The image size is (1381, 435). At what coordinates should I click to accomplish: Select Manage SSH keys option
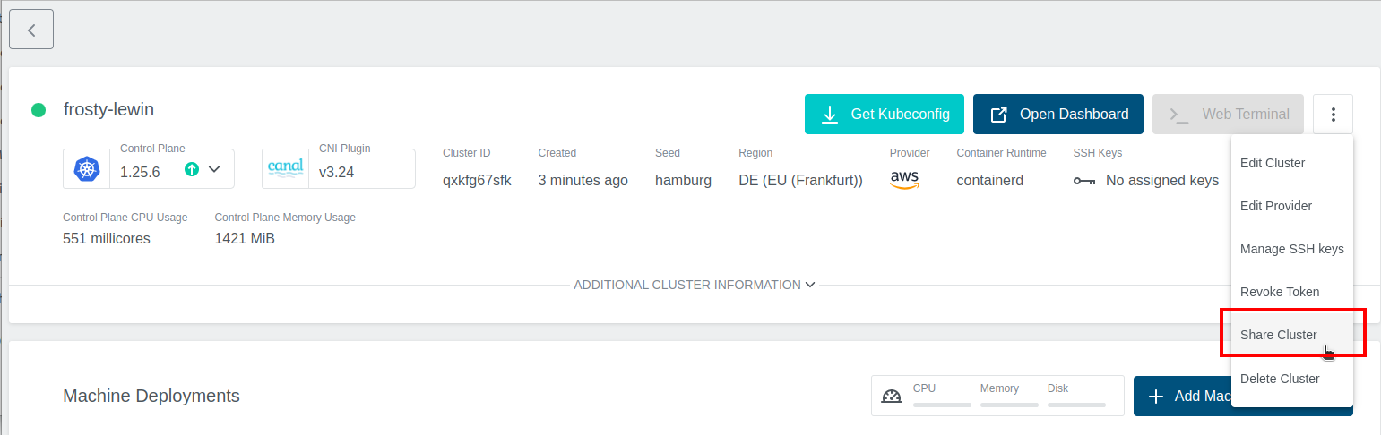(1291, 249)
